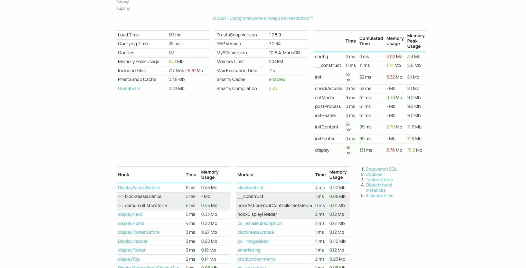The height and width of the screenshot is (268, 526).
Task: View the emarketing module details
Action: click(x=249, y=250)
